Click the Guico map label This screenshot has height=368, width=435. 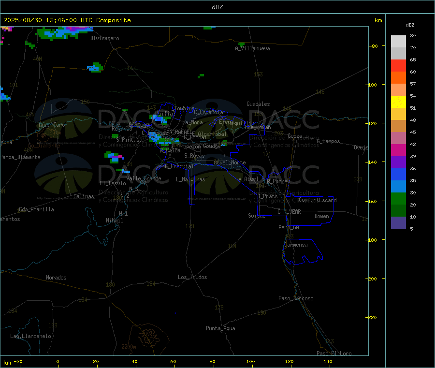coord(295,136)
